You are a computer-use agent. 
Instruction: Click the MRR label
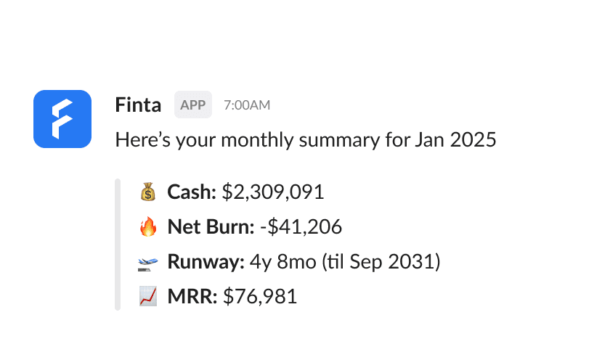point(192,296)
